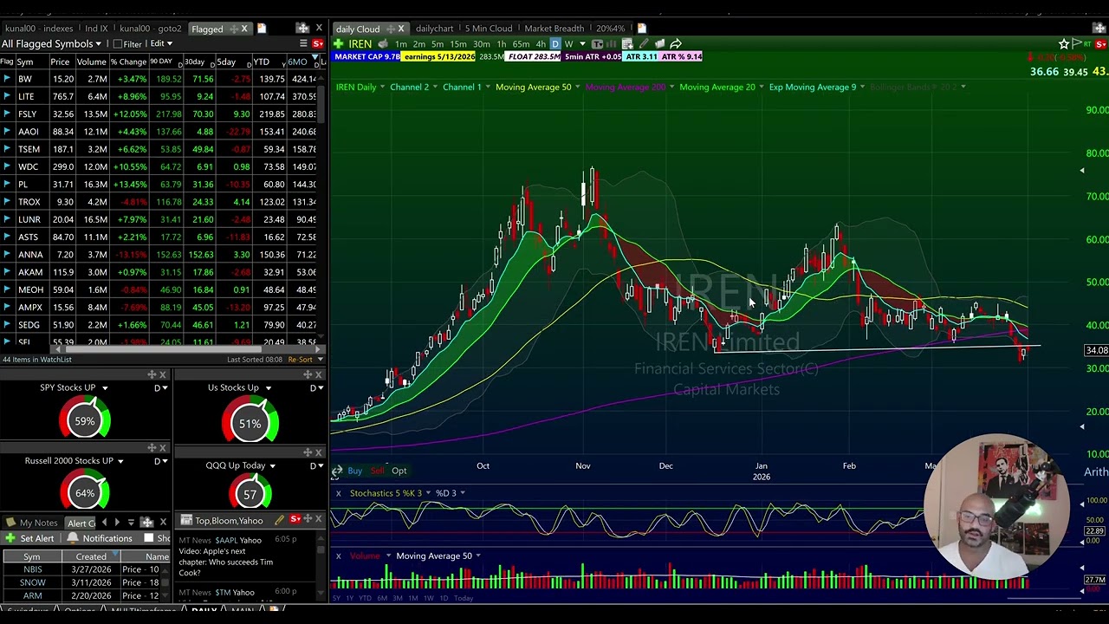Click the red S icon in news panel header
Viewport: 1109px width, 624px height.
pos(295,520)
